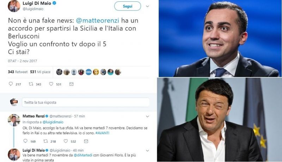The image size is (282, 162).
Task: Retweet Matteo Renzi's reply with 218 retweets
Action: 46,141
